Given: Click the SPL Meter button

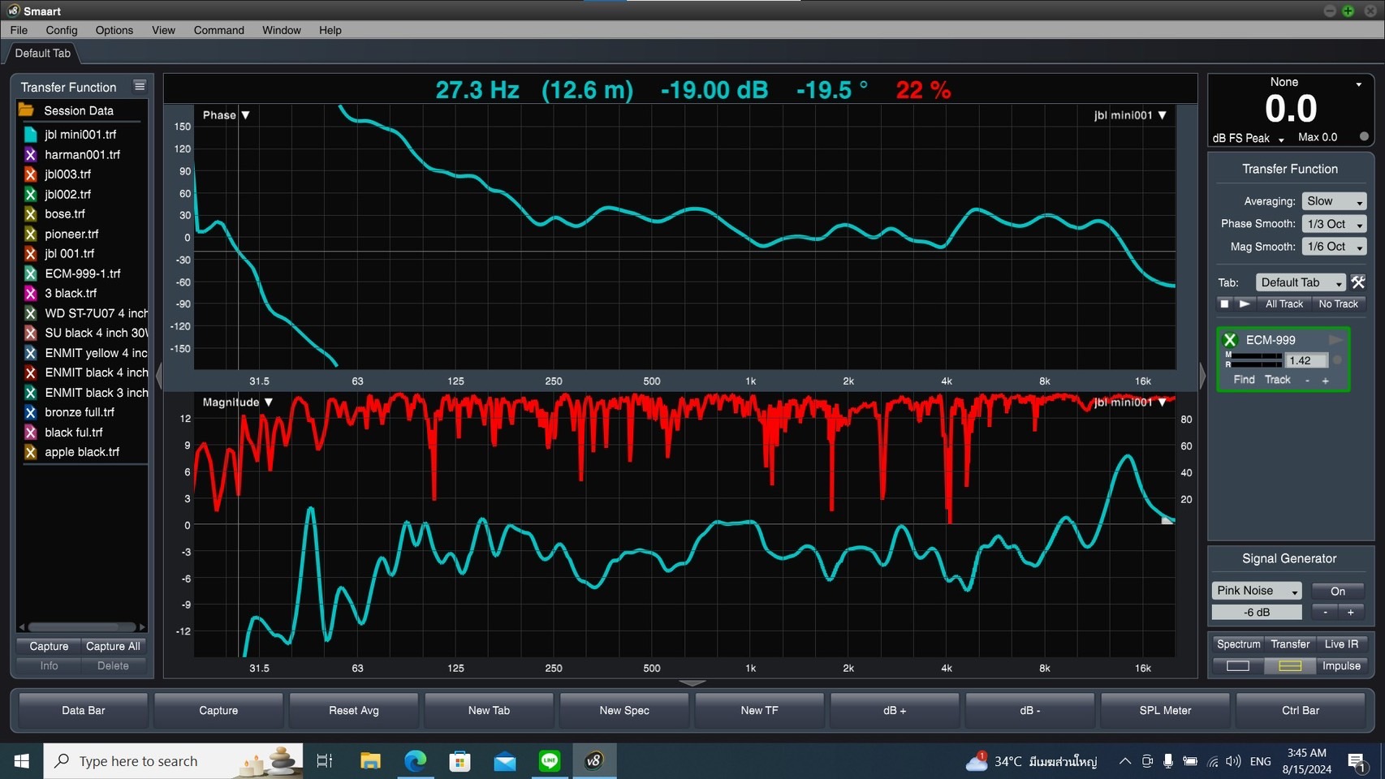Looking at the screenshot, I should pos(1165,710).
